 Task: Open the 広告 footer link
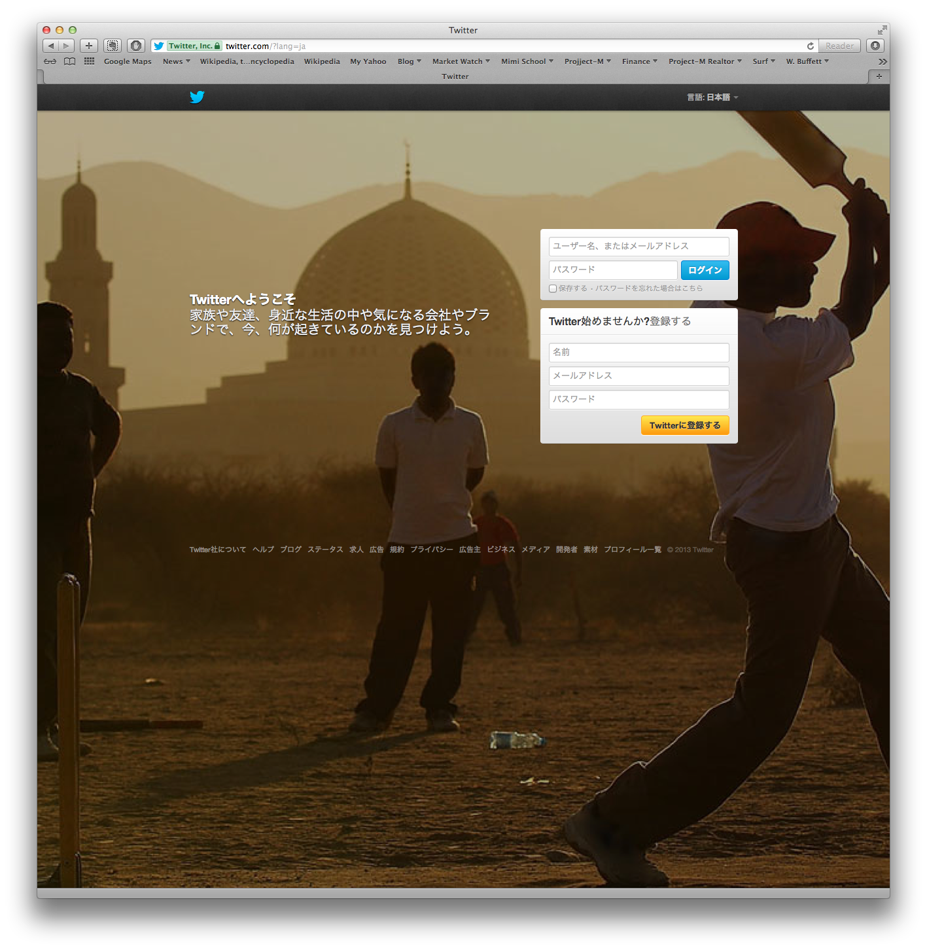click(x=377, y=550)
